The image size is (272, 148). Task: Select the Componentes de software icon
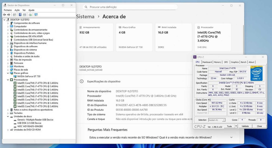pyautogui.click(x=12, y=23)
